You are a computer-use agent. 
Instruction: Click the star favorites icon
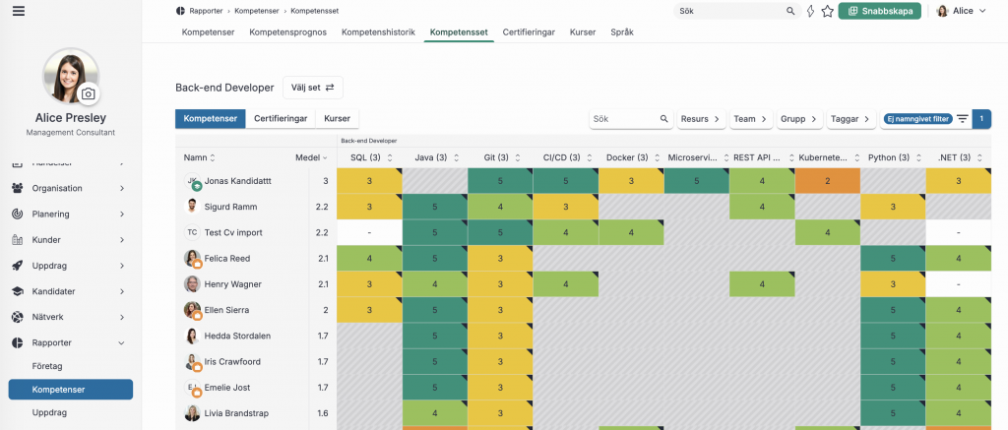click(827, 11)
